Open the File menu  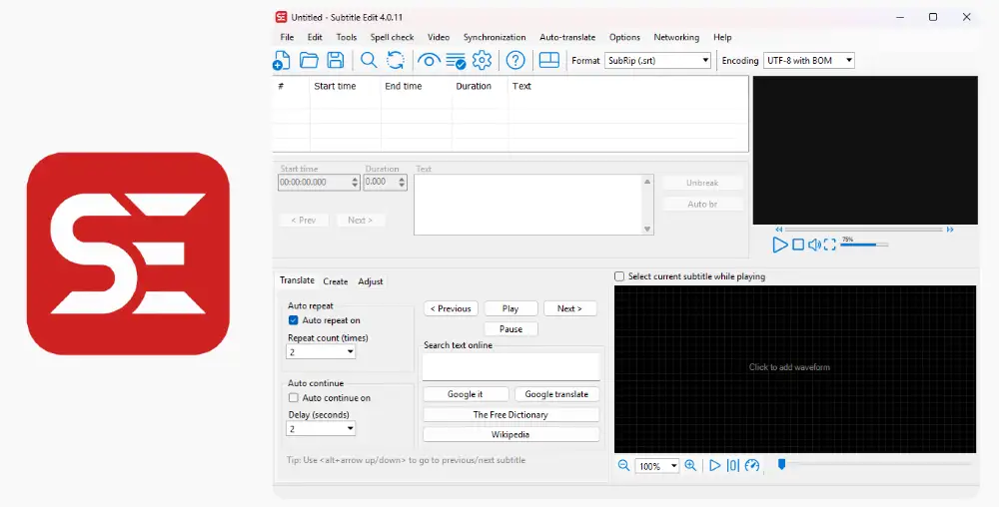click(287, 38)
